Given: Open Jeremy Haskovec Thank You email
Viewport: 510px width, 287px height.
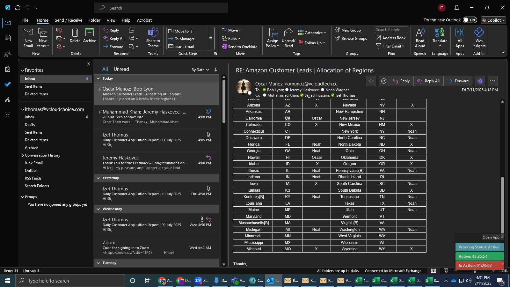Looking at the screenshot, I should (156, 163).
